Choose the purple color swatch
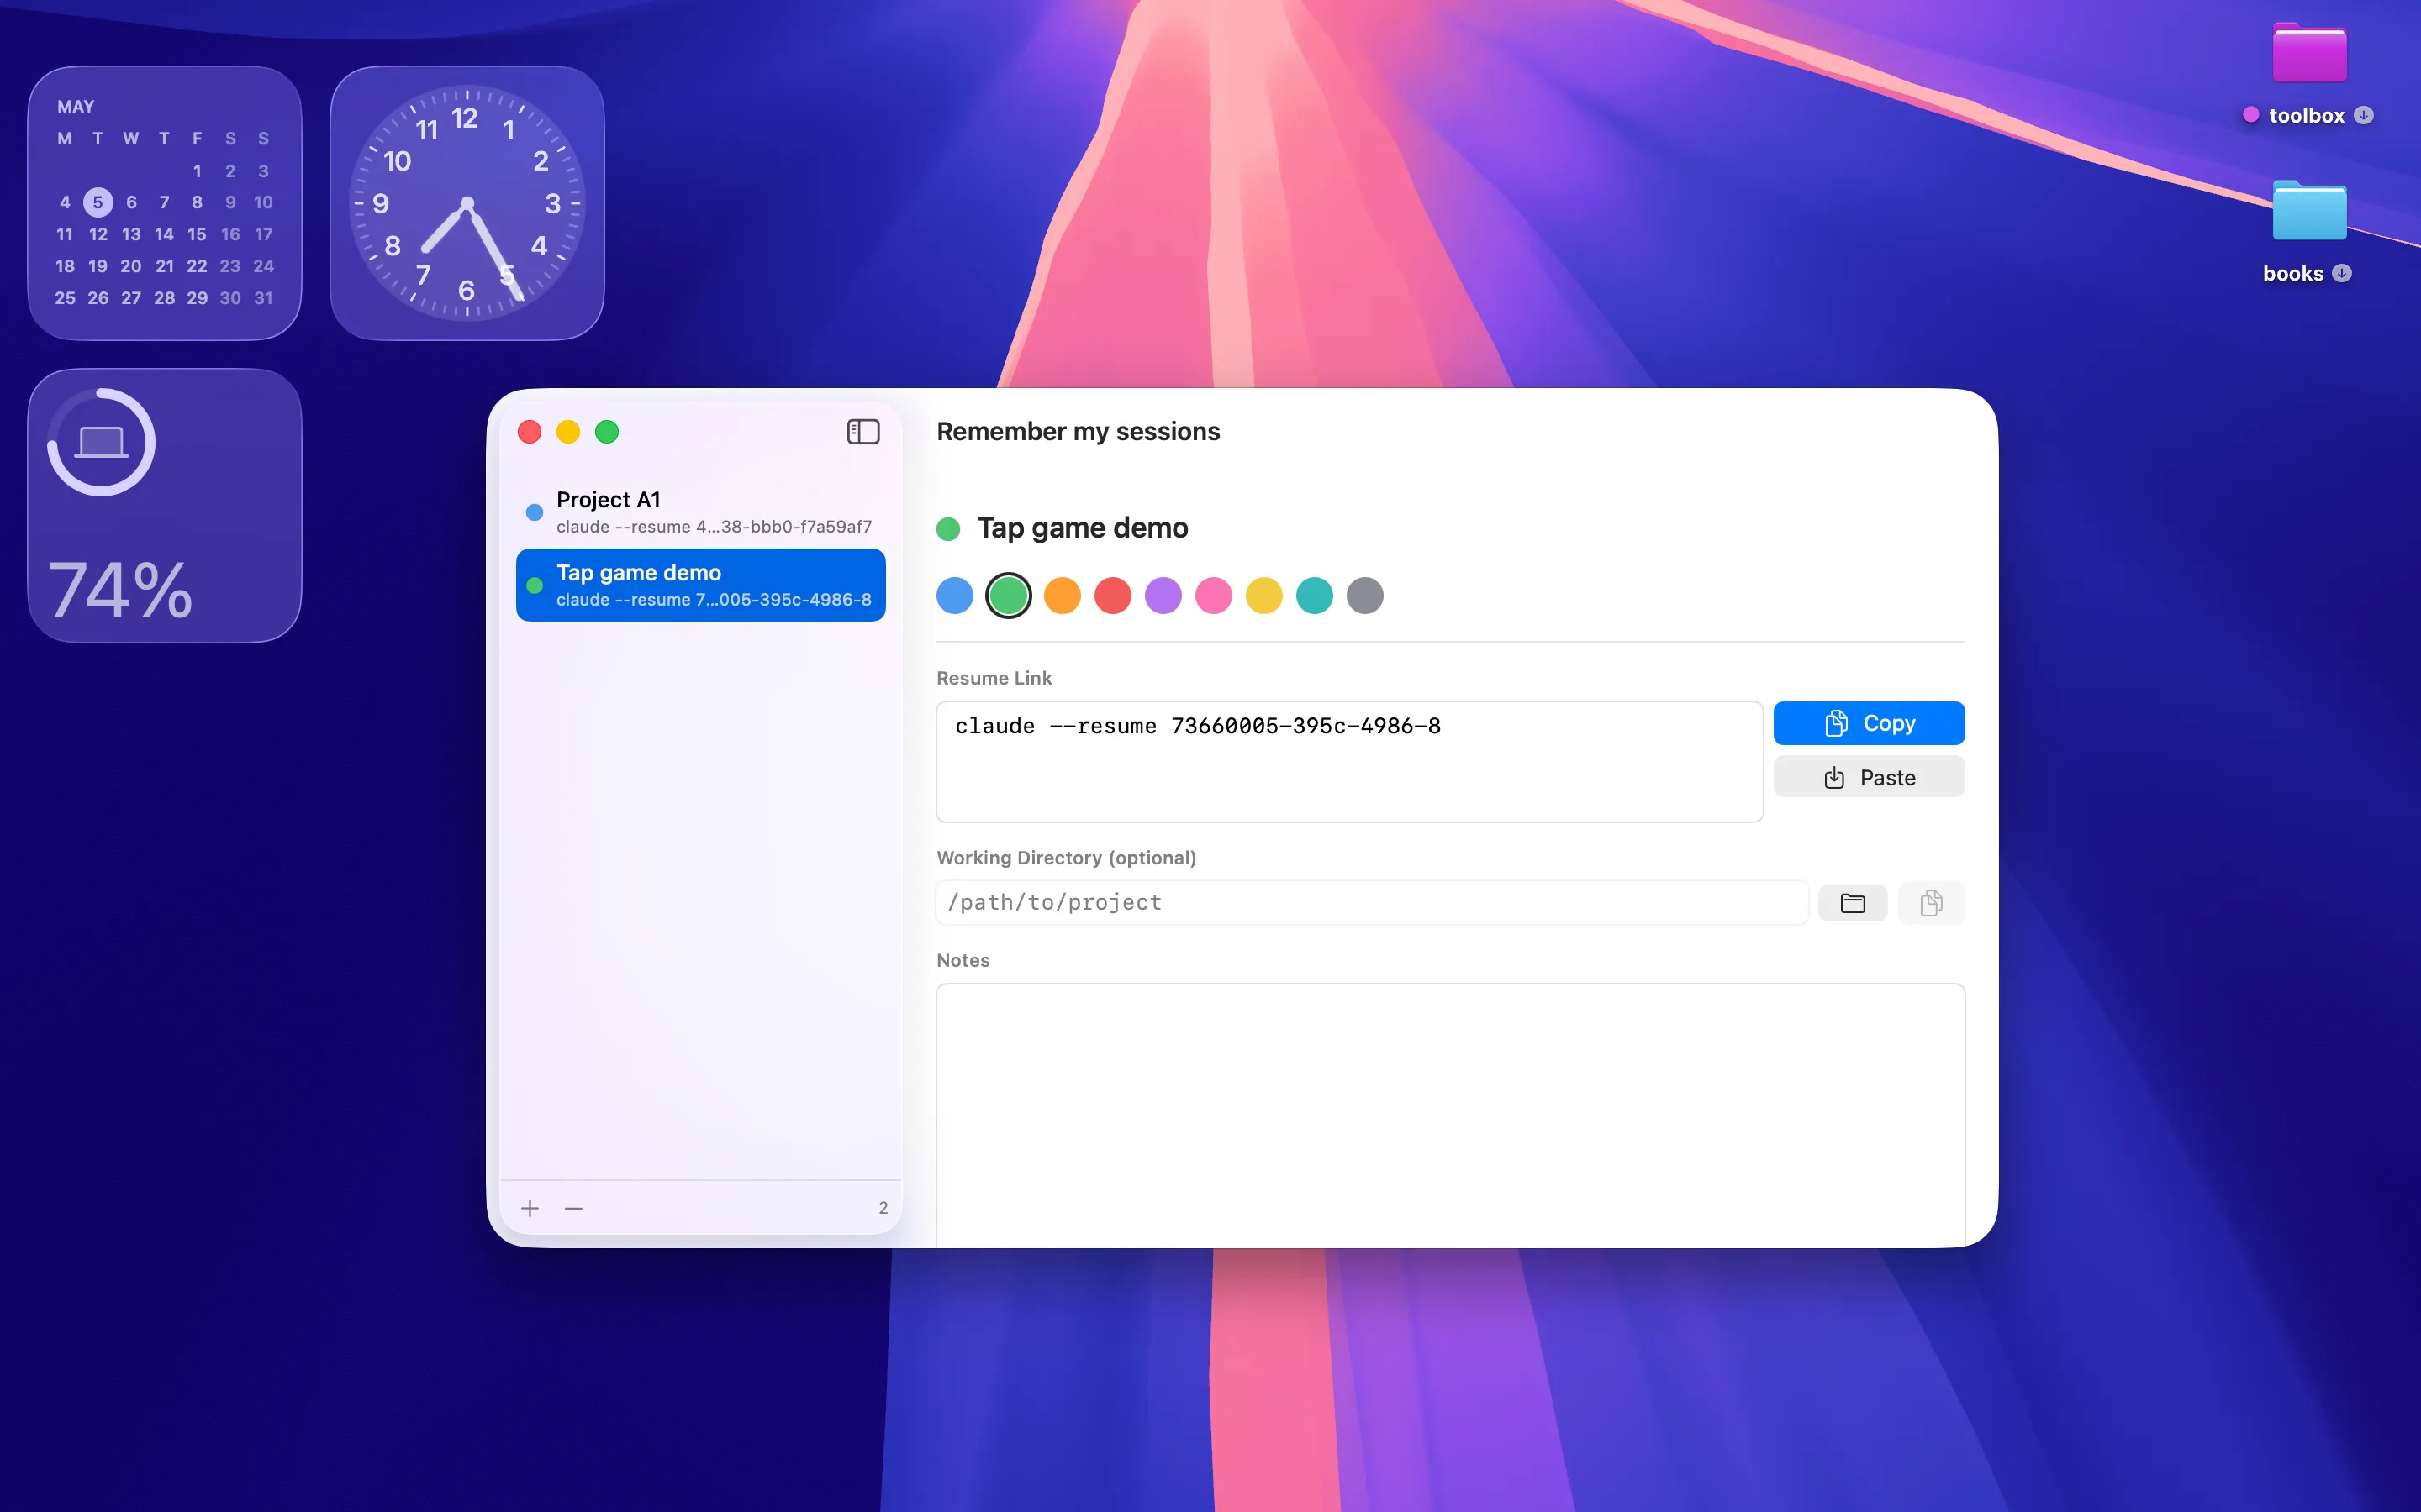The width and height of the screenshot is (2421, 1512). pyautogui.click(x=1163, y=596)
